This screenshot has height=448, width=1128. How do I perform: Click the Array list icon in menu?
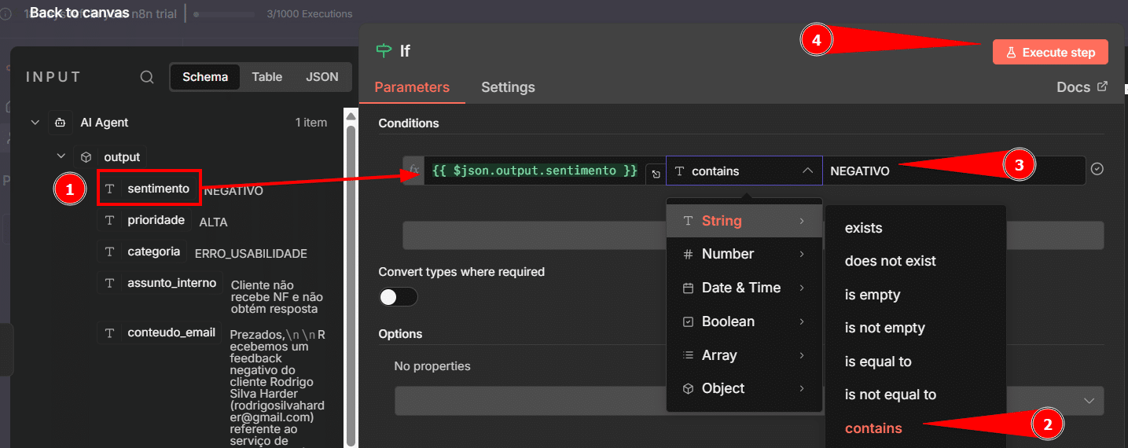click(x=688, y=355)
